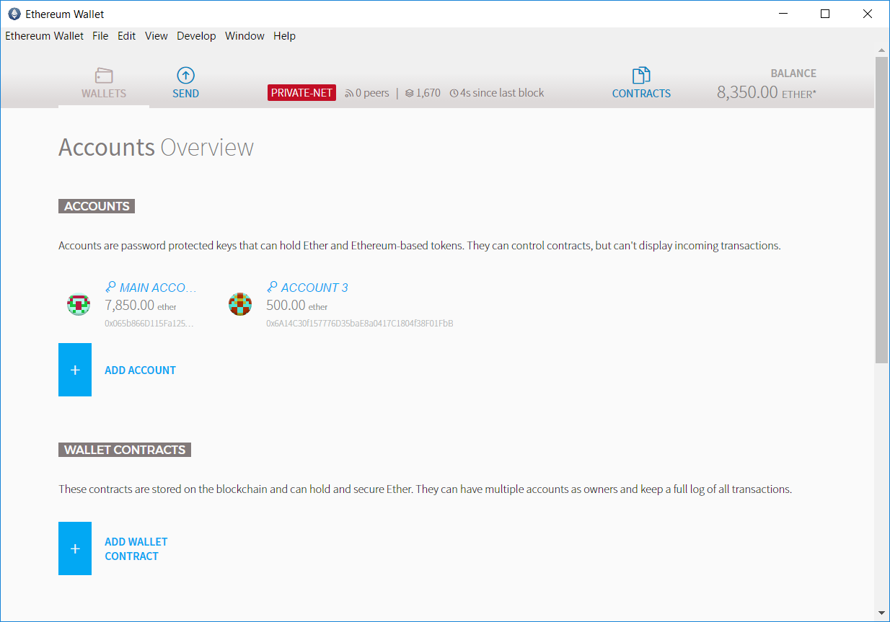
Task: Close the Ethereum Wallet window
Action: [x=868, y=14]
